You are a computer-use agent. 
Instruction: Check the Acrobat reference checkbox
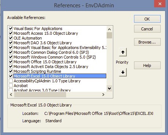(11, 86)
